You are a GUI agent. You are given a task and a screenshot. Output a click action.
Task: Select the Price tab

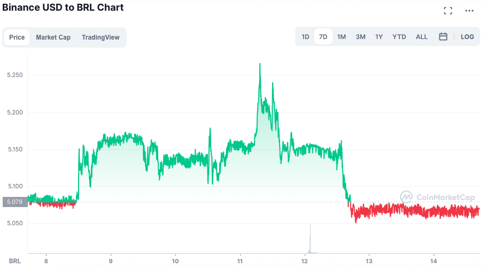(x=17, y=37)
